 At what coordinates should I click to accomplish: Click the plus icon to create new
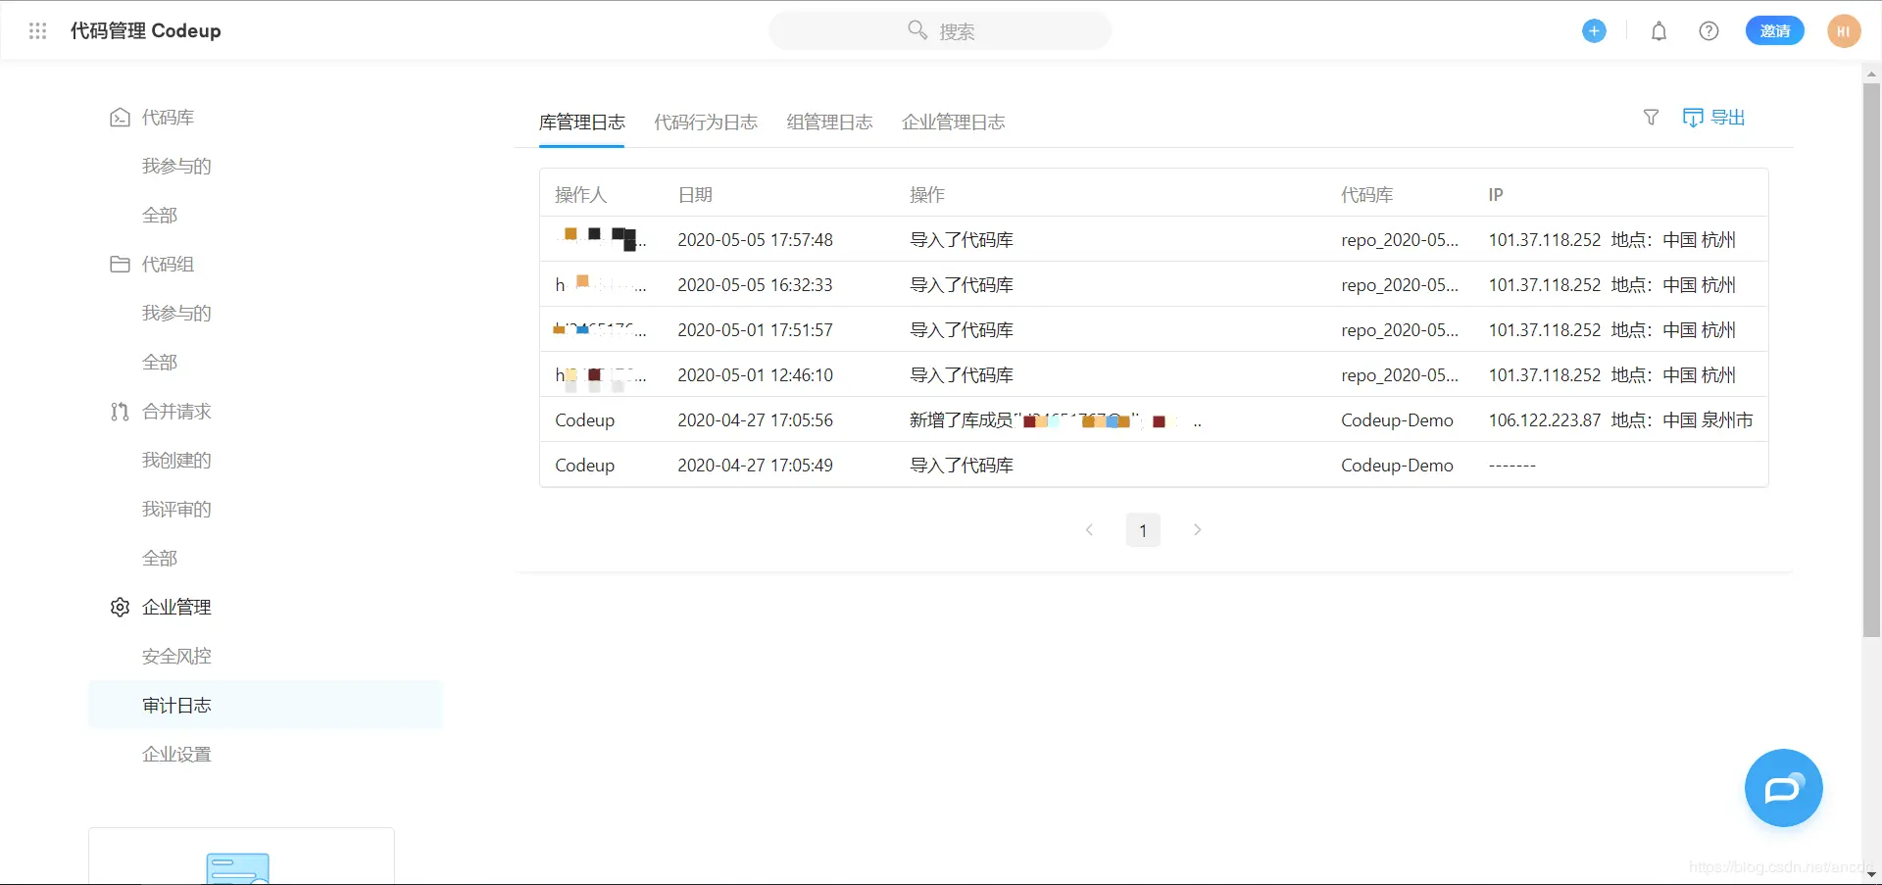[1593, 30]
